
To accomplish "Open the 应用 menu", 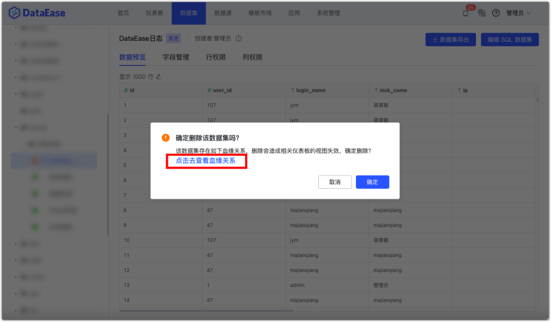I will (x=294, y=13).
